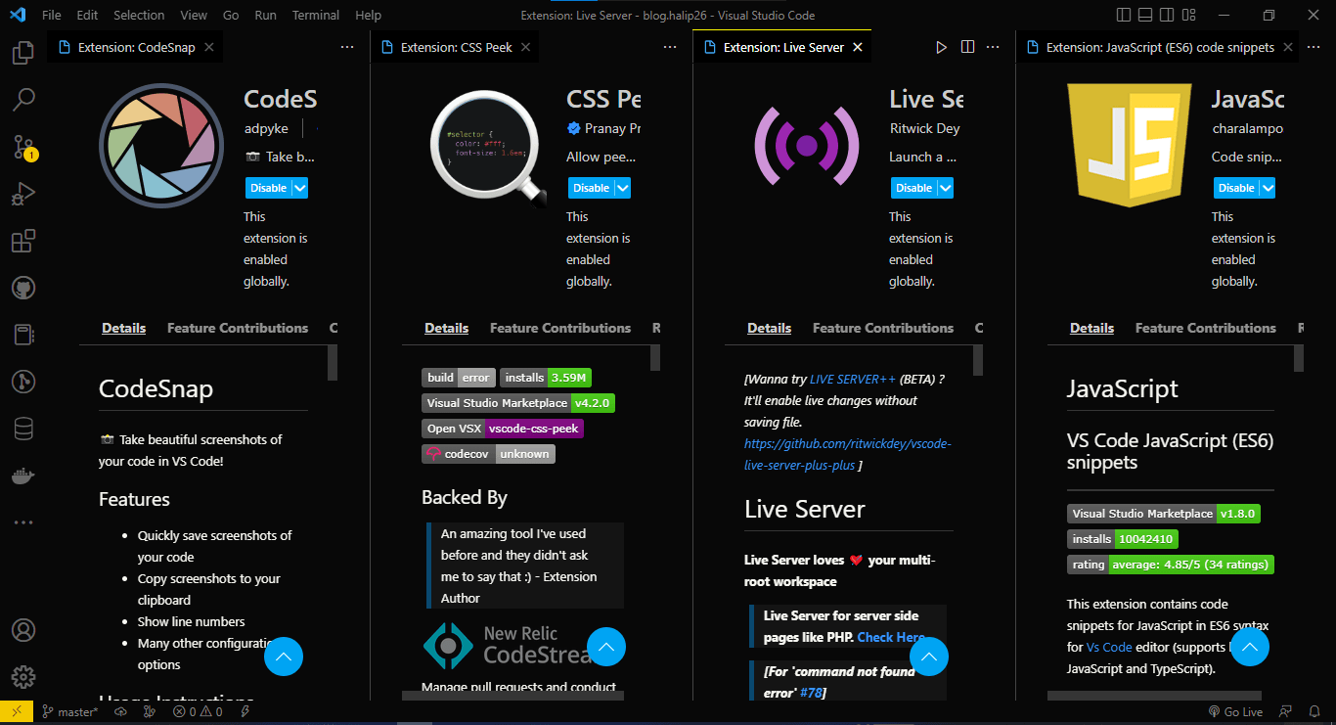Open the feedback icon in status bar

tap(1285, 712)
